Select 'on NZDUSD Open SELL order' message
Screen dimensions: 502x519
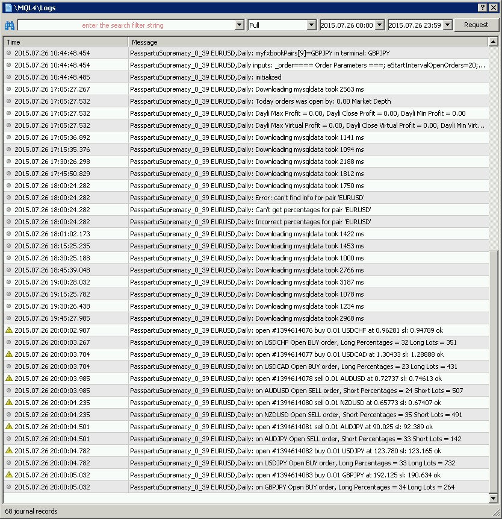pyautogui.click(x=296, y=415)
